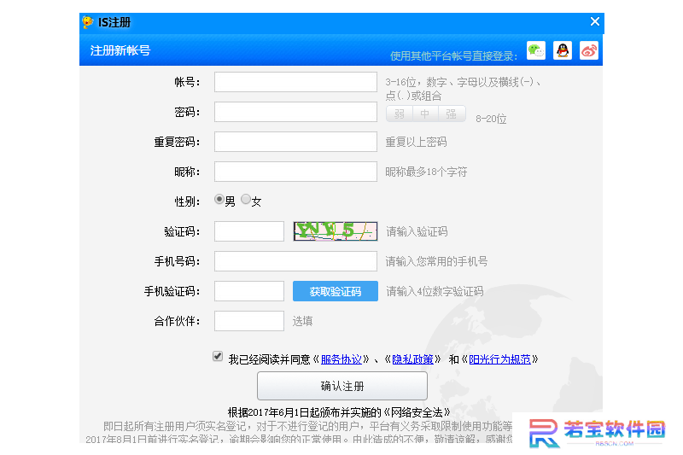The width and height of the screenshot is (683, 455).
Task: Select 男 gender radio button
Action: click(x=219, y=200)
